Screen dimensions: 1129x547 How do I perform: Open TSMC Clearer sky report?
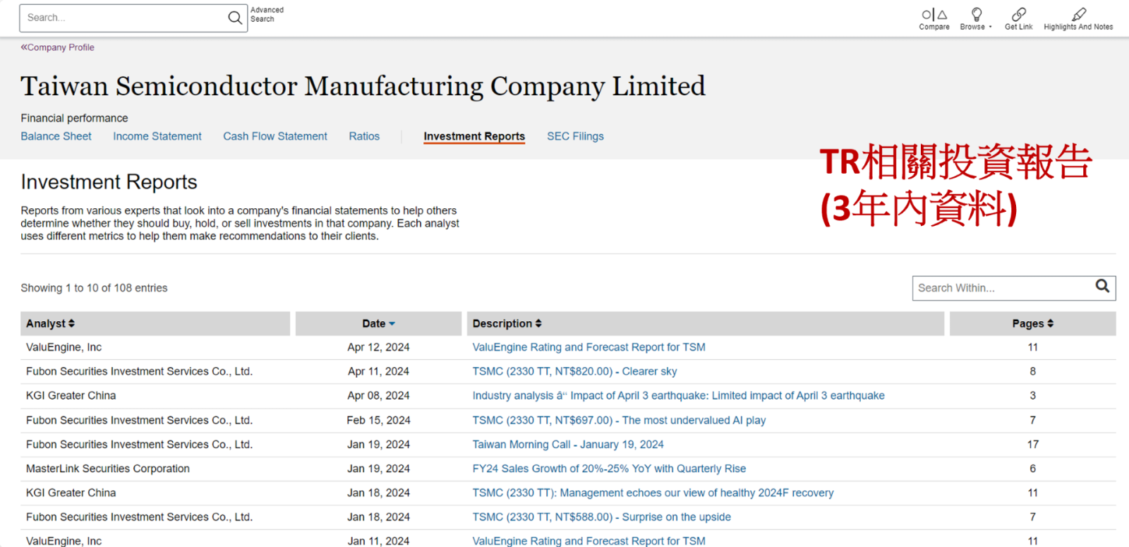(x=574, y=371)
